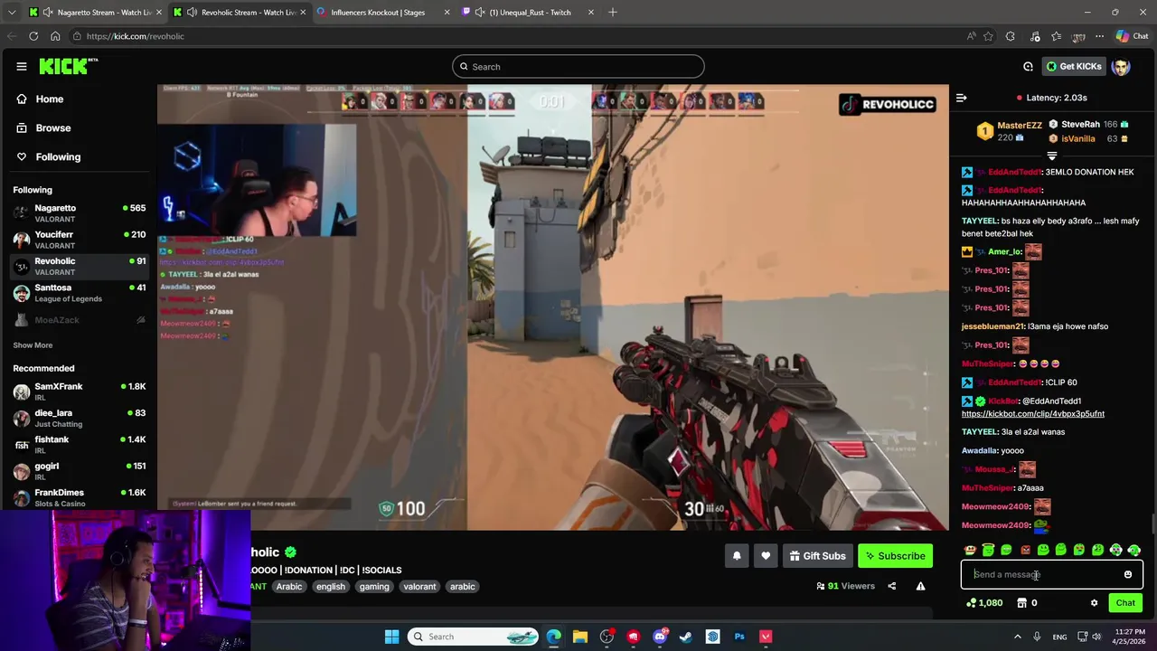Open browser favorites list icon
The height and width of the screenshot is (651, 1157).
click(1057, 36)
